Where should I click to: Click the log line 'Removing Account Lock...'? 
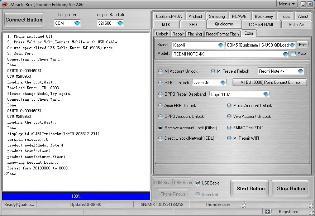point(33,162)
